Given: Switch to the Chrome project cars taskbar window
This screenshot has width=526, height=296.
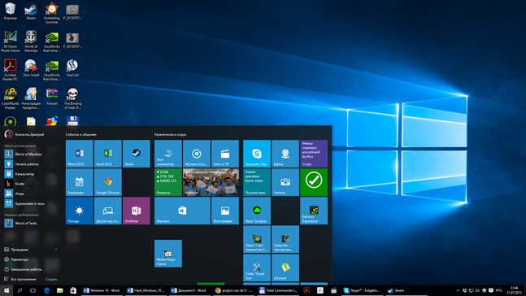Looking at the screenshot, I should (x=233, y=290).
